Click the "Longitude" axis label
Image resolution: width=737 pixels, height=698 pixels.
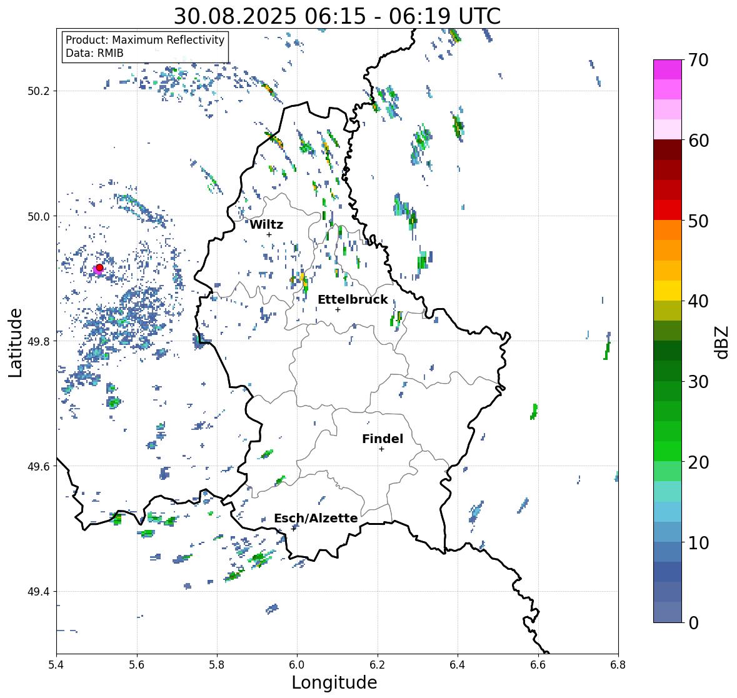pos(334,682)
